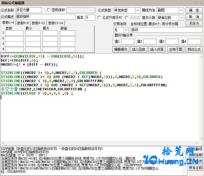Toggle the 公式只用于PC checkbox

point(99,18)
